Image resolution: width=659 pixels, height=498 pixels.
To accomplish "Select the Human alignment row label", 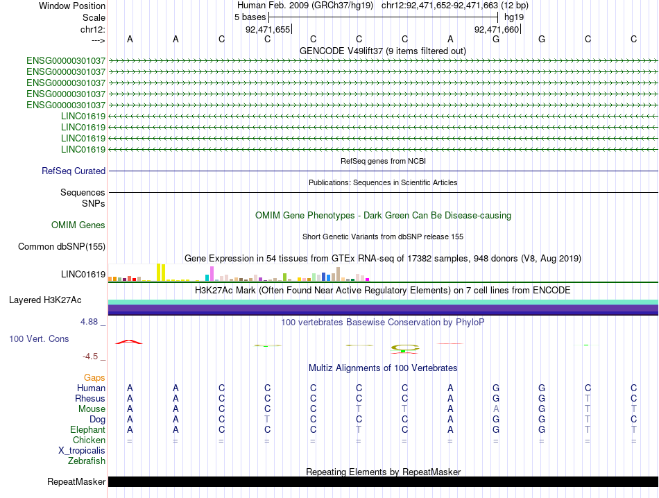I will tap(91, 388).
